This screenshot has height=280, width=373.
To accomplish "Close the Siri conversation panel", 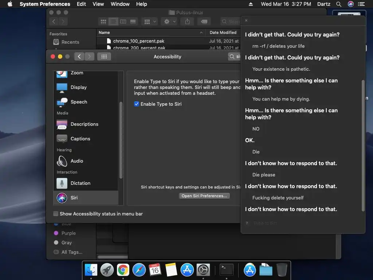I will point(246,20).
